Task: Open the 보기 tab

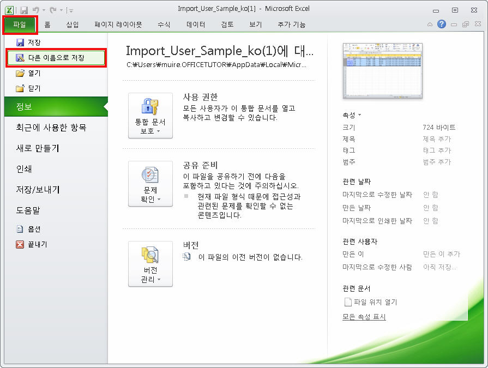Action: click(256, 25)
